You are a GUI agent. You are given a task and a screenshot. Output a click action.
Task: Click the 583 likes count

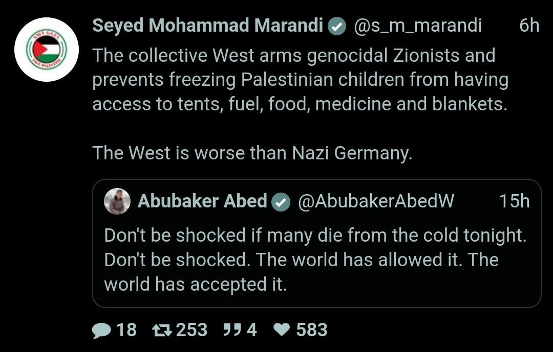(x=311, y=330)
